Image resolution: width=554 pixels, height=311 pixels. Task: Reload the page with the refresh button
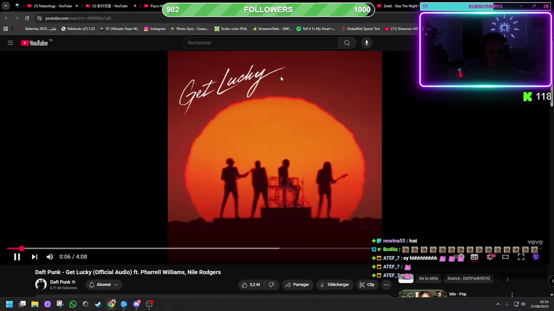27,18
